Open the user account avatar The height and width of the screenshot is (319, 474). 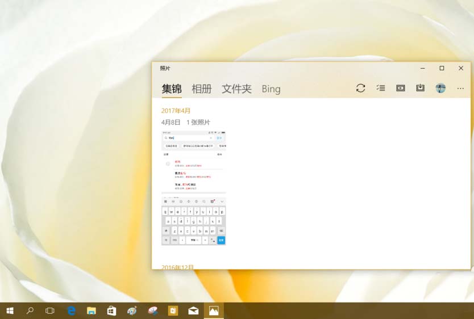(x=440, y=88)
